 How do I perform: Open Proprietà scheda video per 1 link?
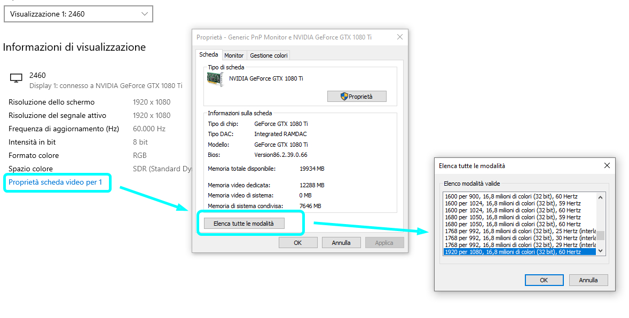point(56,182)
